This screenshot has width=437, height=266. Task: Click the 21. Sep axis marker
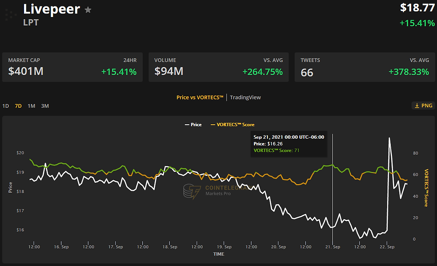coord(333,247)
